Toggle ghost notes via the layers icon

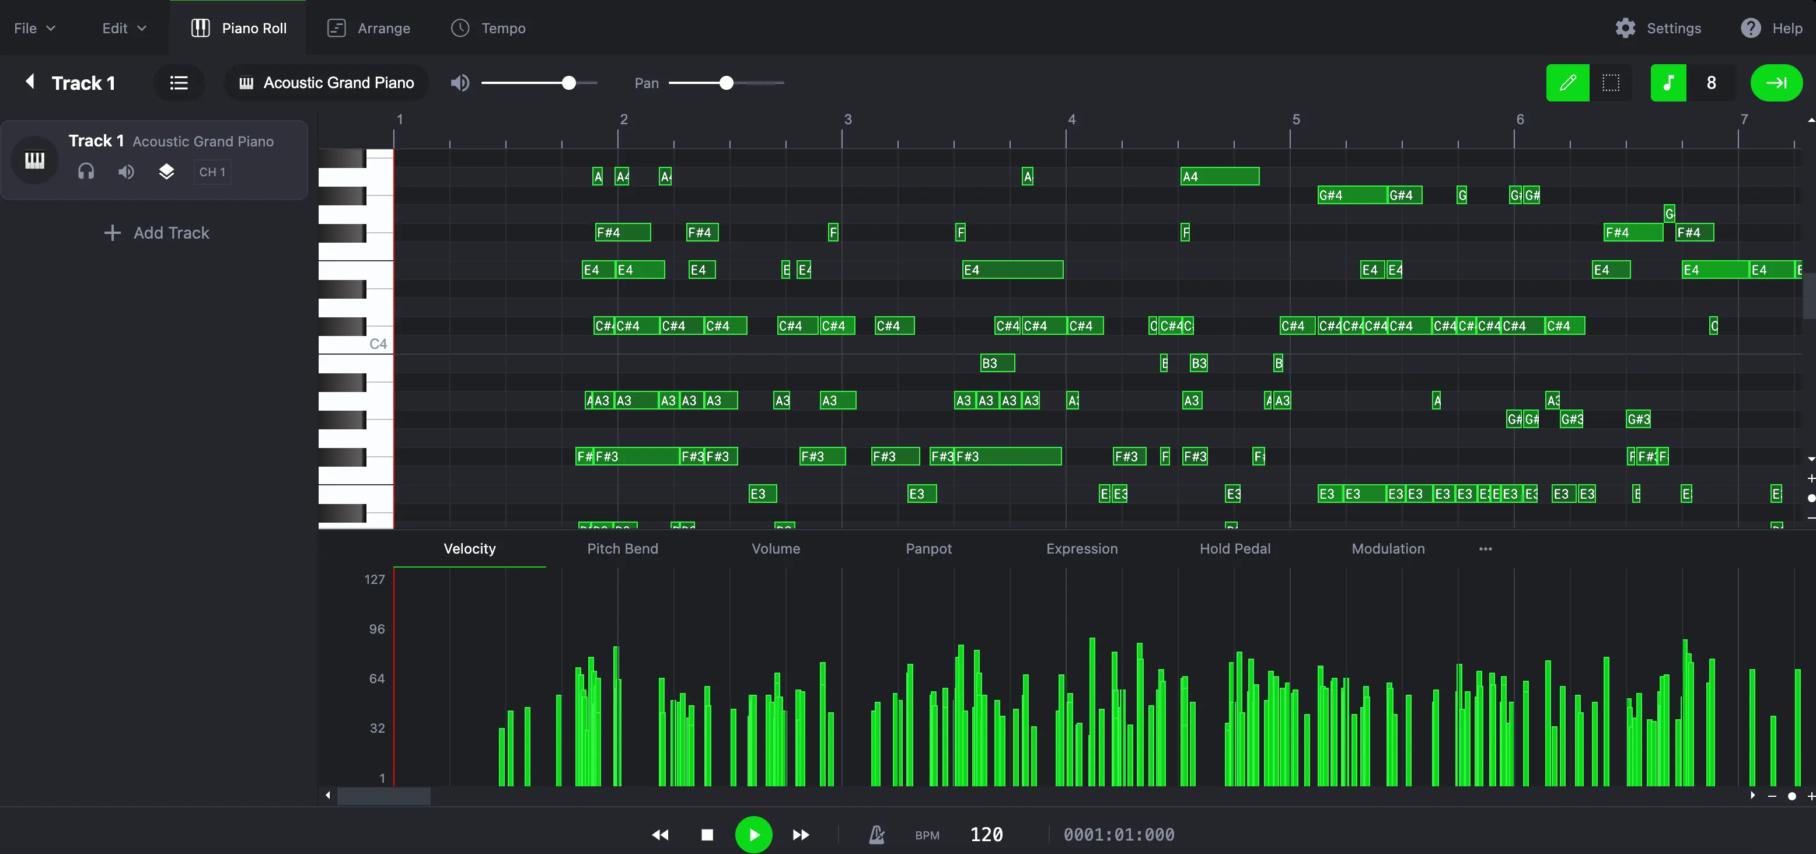click(x=166, y=171)
